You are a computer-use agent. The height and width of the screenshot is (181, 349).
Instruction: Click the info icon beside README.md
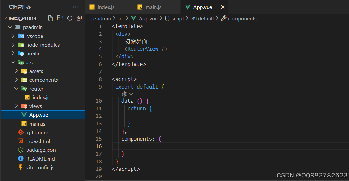(x=21, y=159)
